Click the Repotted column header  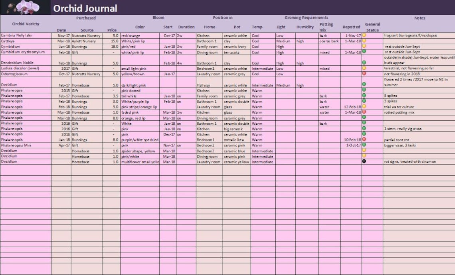351,27
